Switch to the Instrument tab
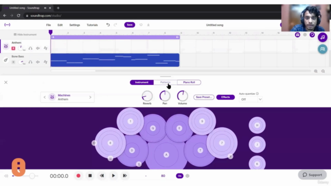This screenshot has width=331, height=186. click(142, 82)
